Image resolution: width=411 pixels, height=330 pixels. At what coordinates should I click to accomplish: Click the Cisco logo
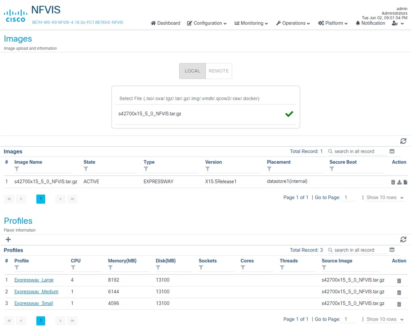click(16, 16)
